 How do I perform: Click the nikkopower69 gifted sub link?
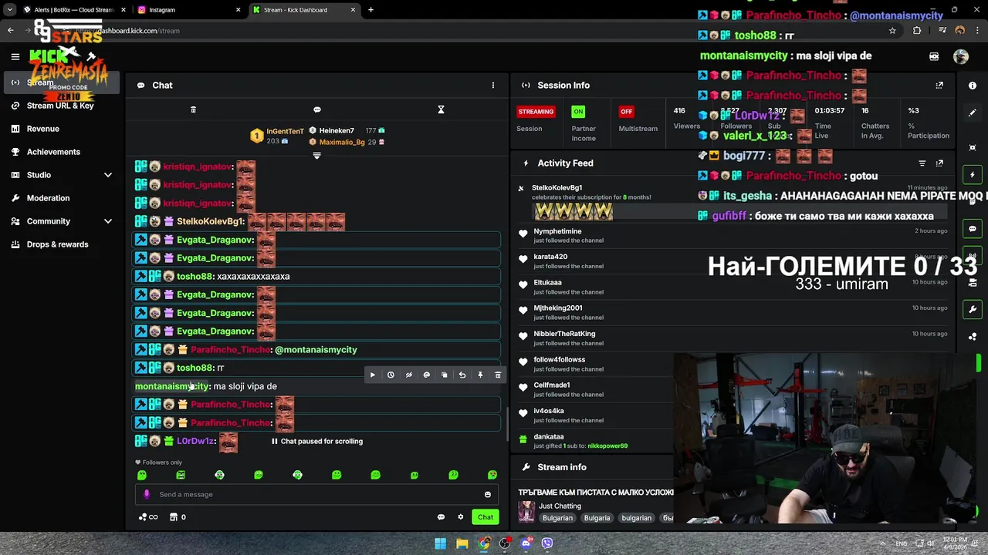coord(607,446)
